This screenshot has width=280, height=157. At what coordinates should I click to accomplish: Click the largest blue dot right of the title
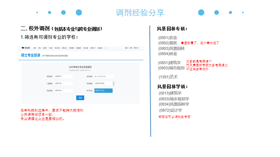(201, 13)
